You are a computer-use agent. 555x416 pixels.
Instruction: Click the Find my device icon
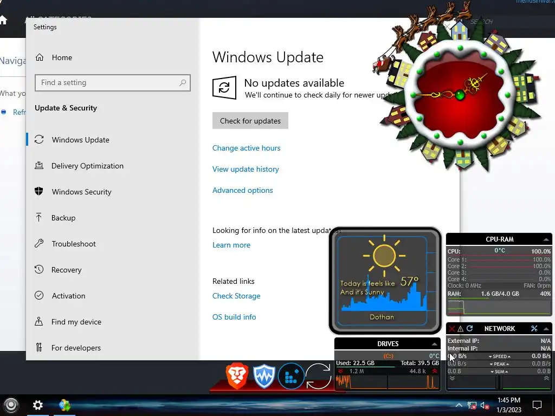pyautogui.click(x=39, y=322)
